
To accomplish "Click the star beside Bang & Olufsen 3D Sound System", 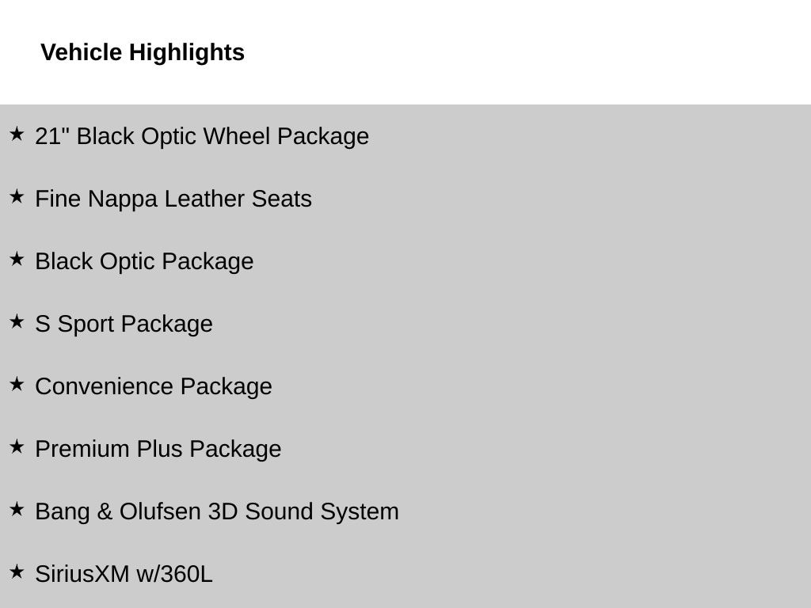I will (x=17, y=509).
